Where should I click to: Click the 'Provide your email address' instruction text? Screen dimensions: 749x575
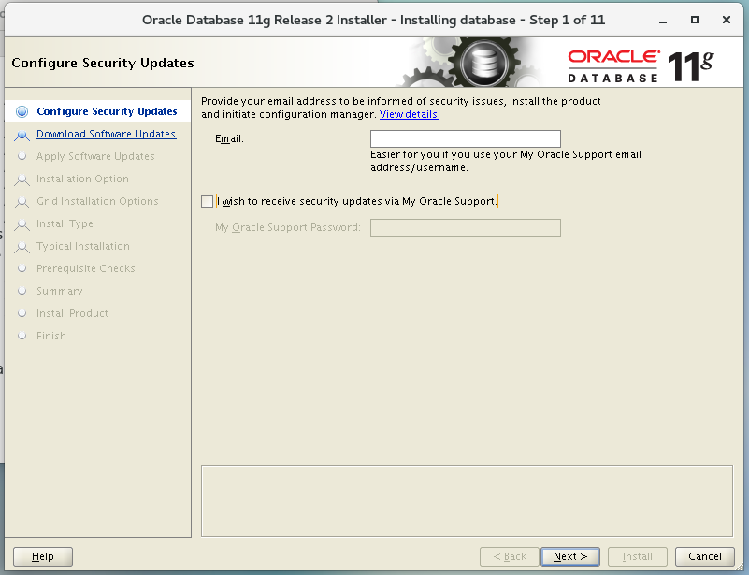(401, 108)
